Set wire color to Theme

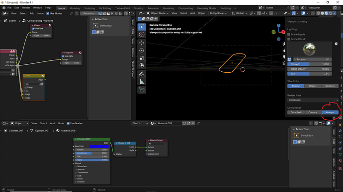[x=296, y=86]
